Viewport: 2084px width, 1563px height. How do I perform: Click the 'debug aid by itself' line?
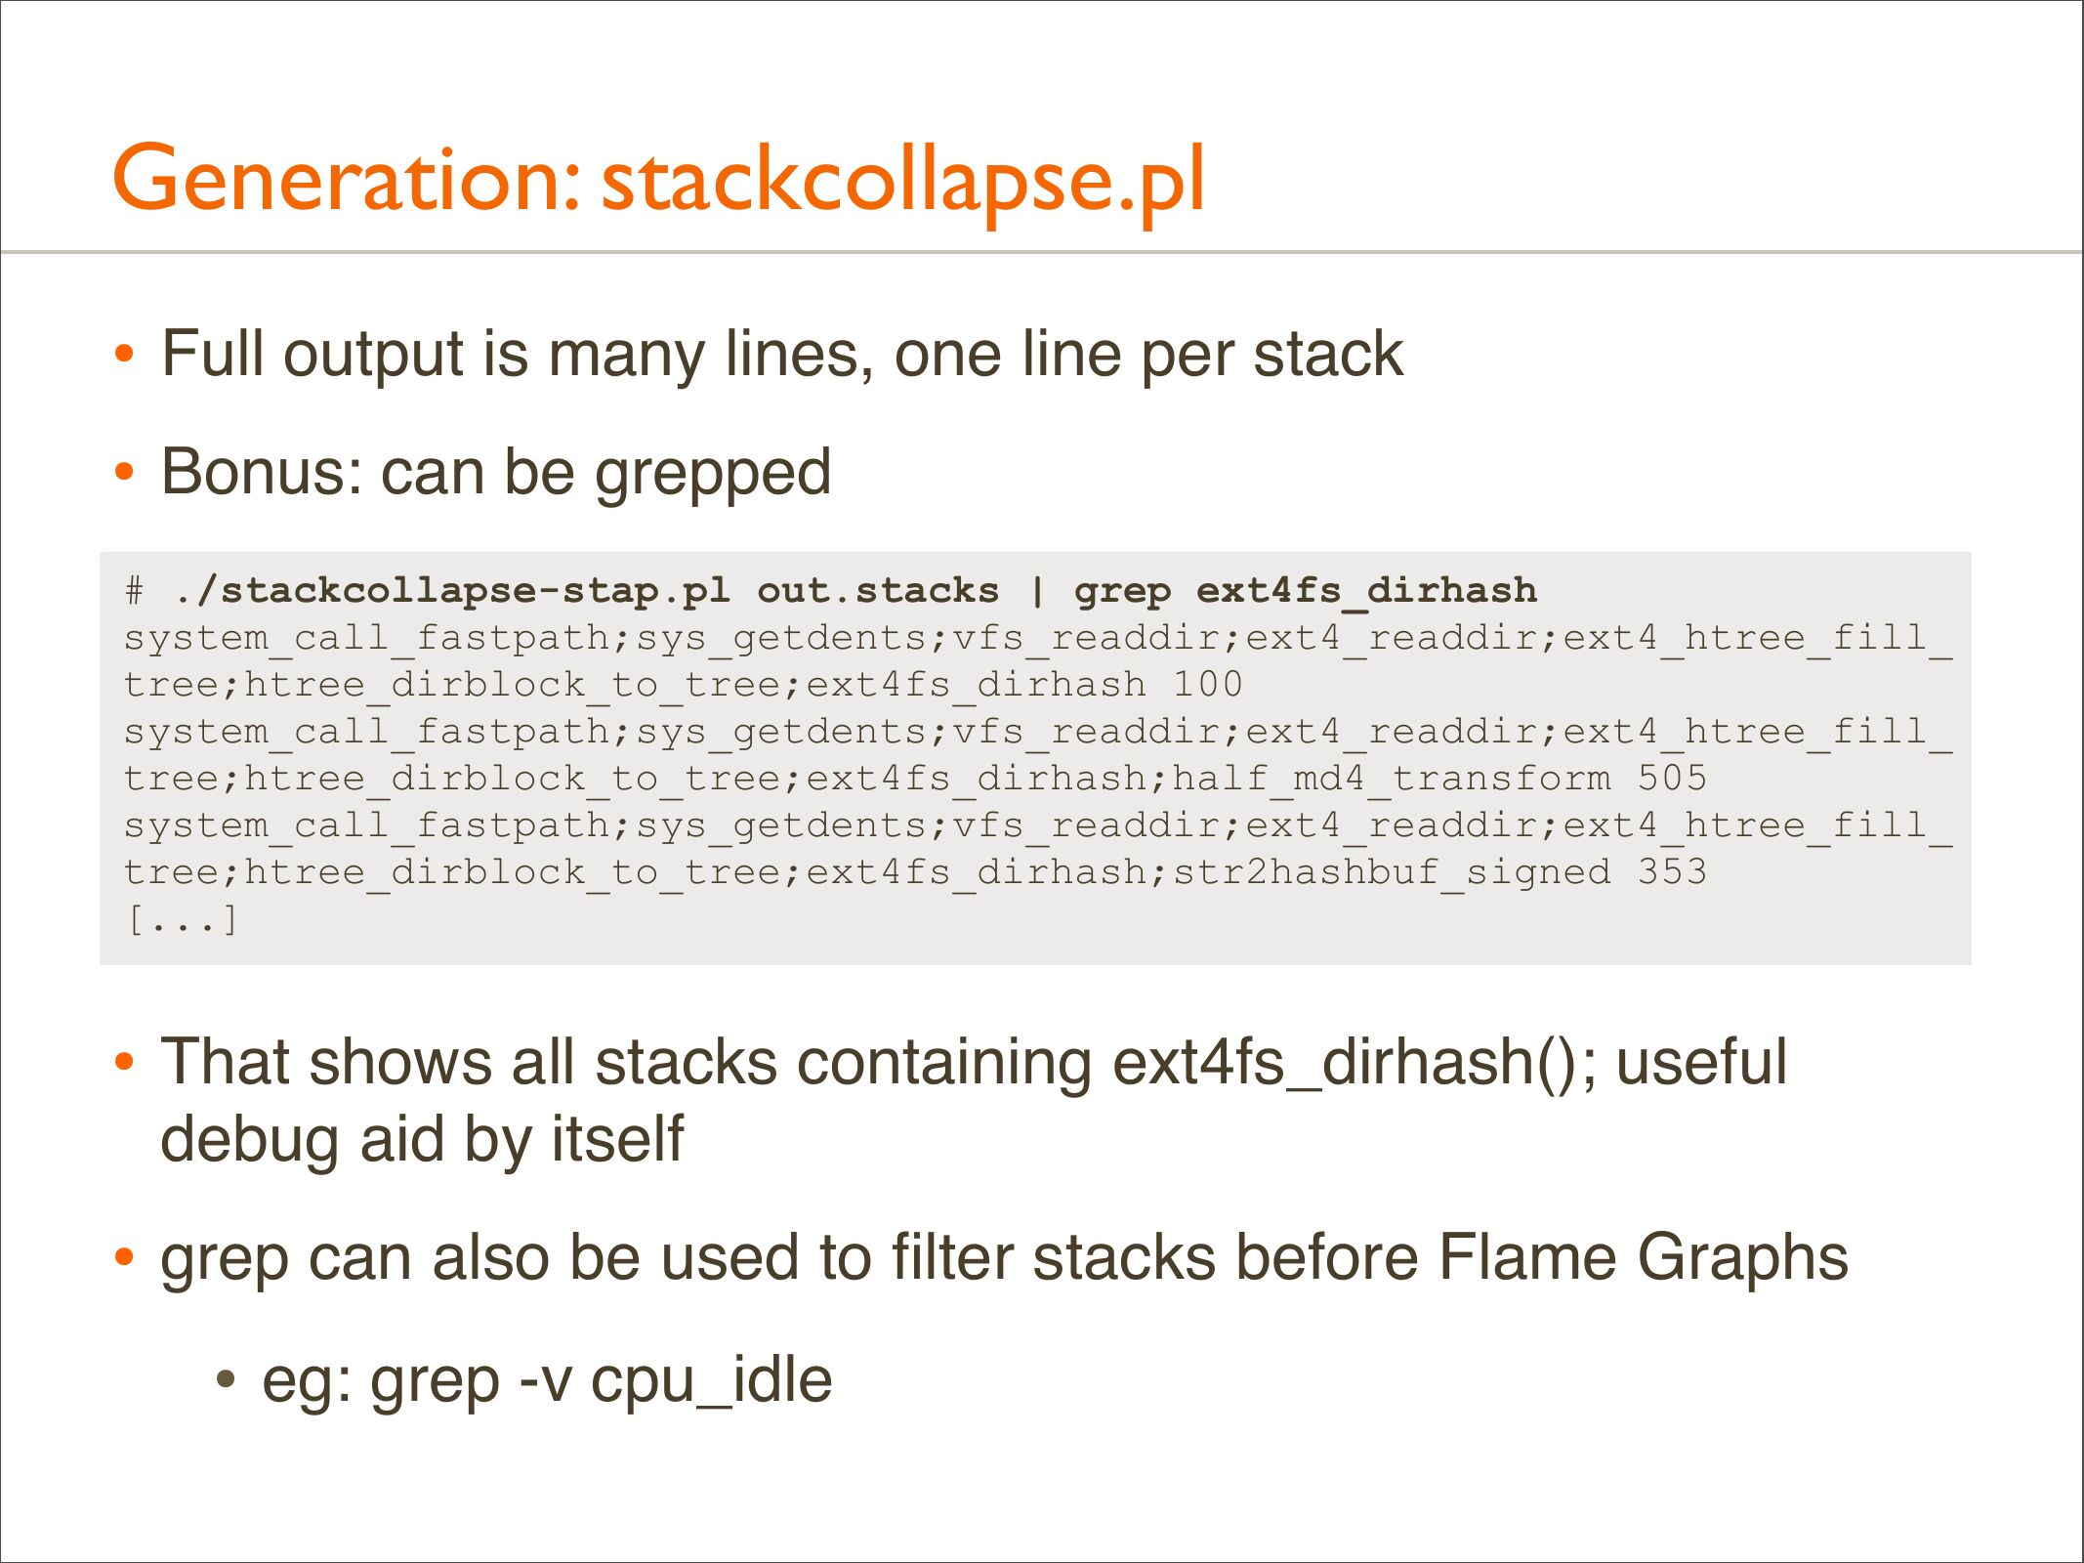(422, 1140)
